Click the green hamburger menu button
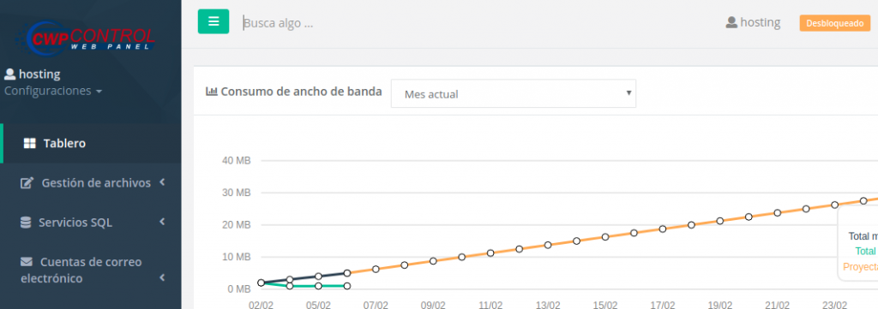Image resolution: width=878 pixels, height=309 pixels. tap(213, 21)
